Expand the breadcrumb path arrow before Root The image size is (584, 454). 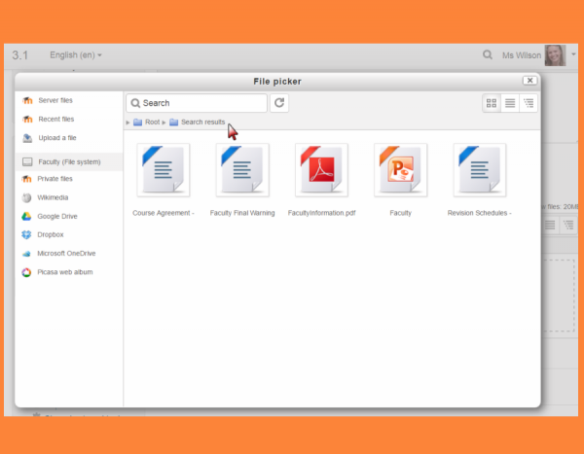pyautogui.click(x=128, y=122)
